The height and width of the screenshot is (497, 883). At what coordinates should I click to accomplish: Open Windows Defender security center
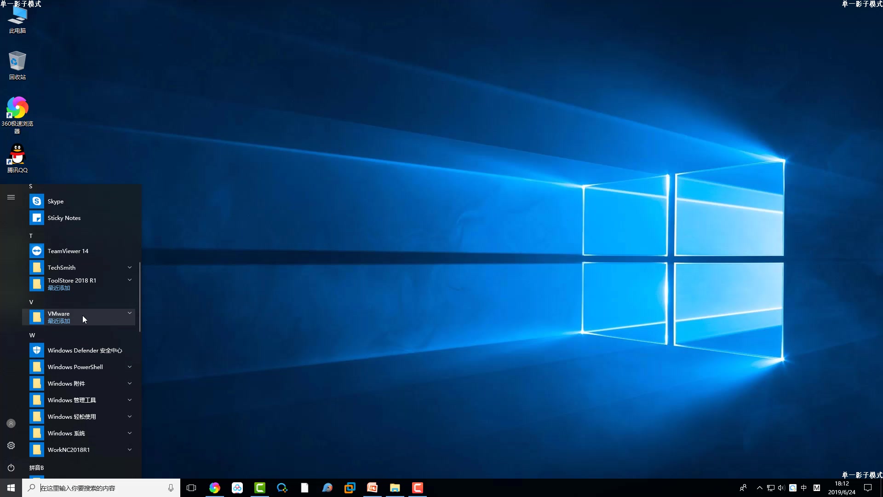(84, 350)
